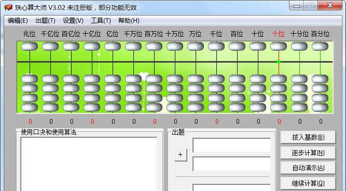Select the 十分位 column label
This screenshot has width=346, height=191.
299,34
